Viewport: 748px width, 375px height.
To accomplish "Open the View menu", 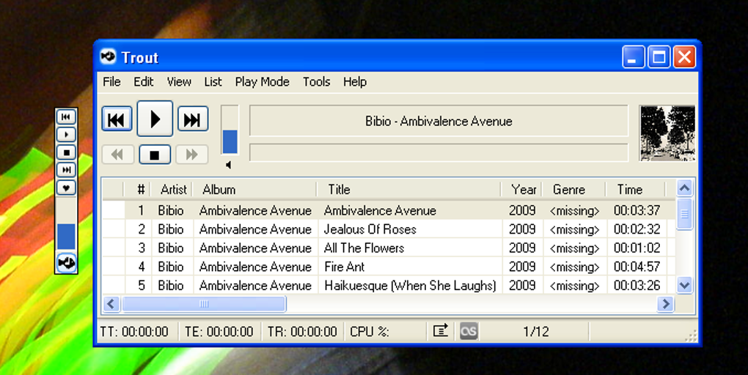I will (179, 82).
